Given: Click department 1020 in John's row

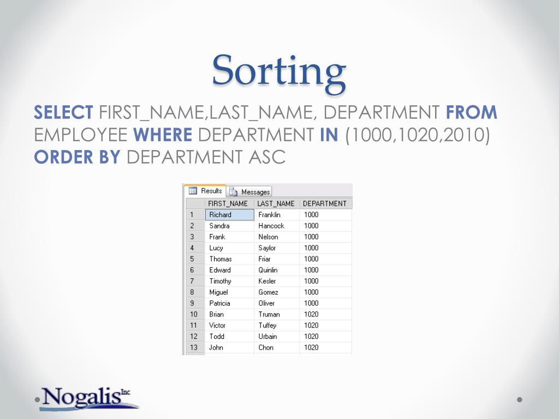Looking at the screenshot, I should pos(325,348).
